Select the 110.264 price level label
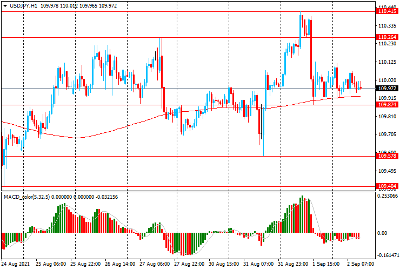 click(x=387, y=37)
